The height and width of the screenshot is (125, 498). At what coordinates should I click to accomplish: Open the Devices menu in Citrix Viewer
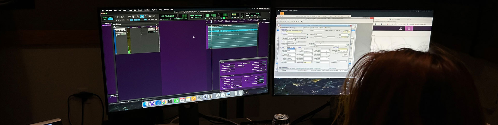[295, 10]
